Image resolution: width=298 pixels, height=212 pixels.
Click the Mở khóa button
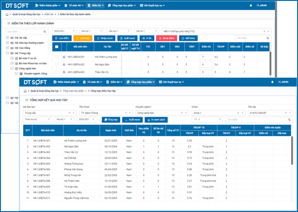188,38
